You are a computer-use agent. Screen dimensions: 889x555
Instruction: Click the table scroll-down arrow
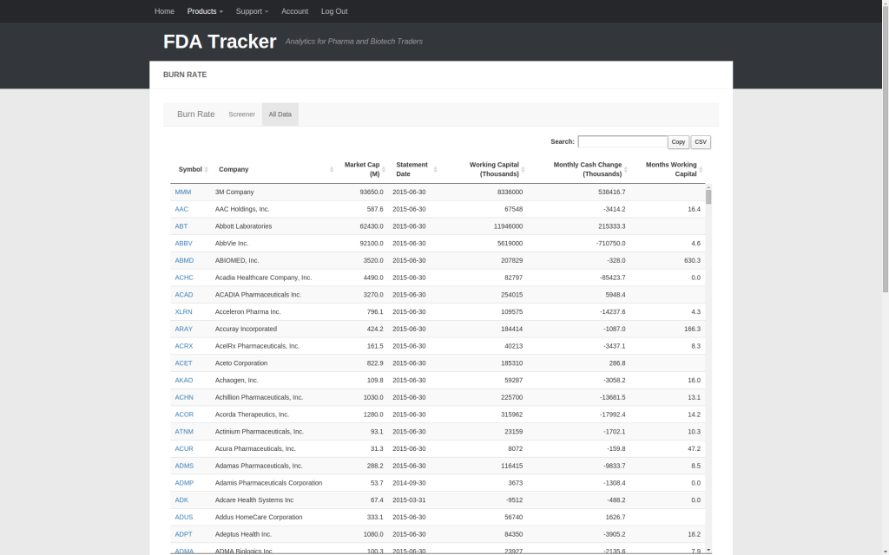click(708, 550)
